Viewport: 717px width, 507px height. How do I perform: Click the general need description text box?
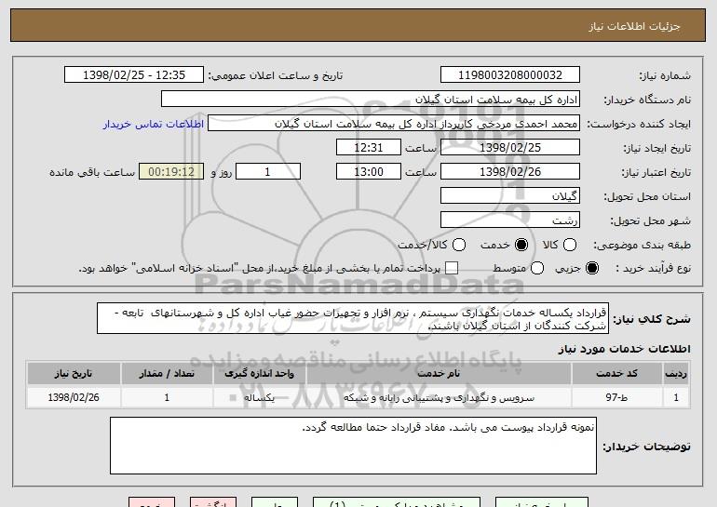(x=353, y=318)
